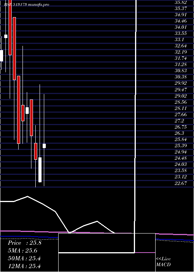Click the 5MA : 25.6 readout

pos(23,251)
